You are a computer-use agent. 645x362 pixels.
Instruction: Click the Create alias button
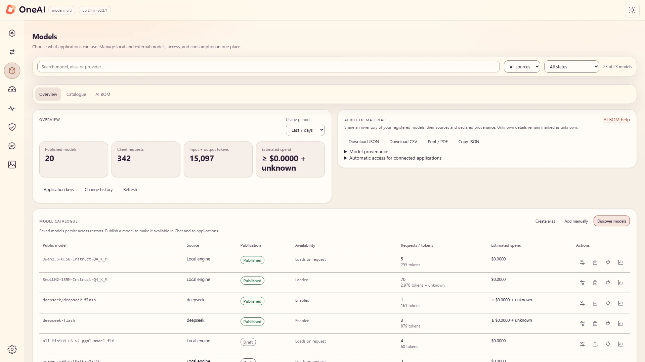pos(545,221)
